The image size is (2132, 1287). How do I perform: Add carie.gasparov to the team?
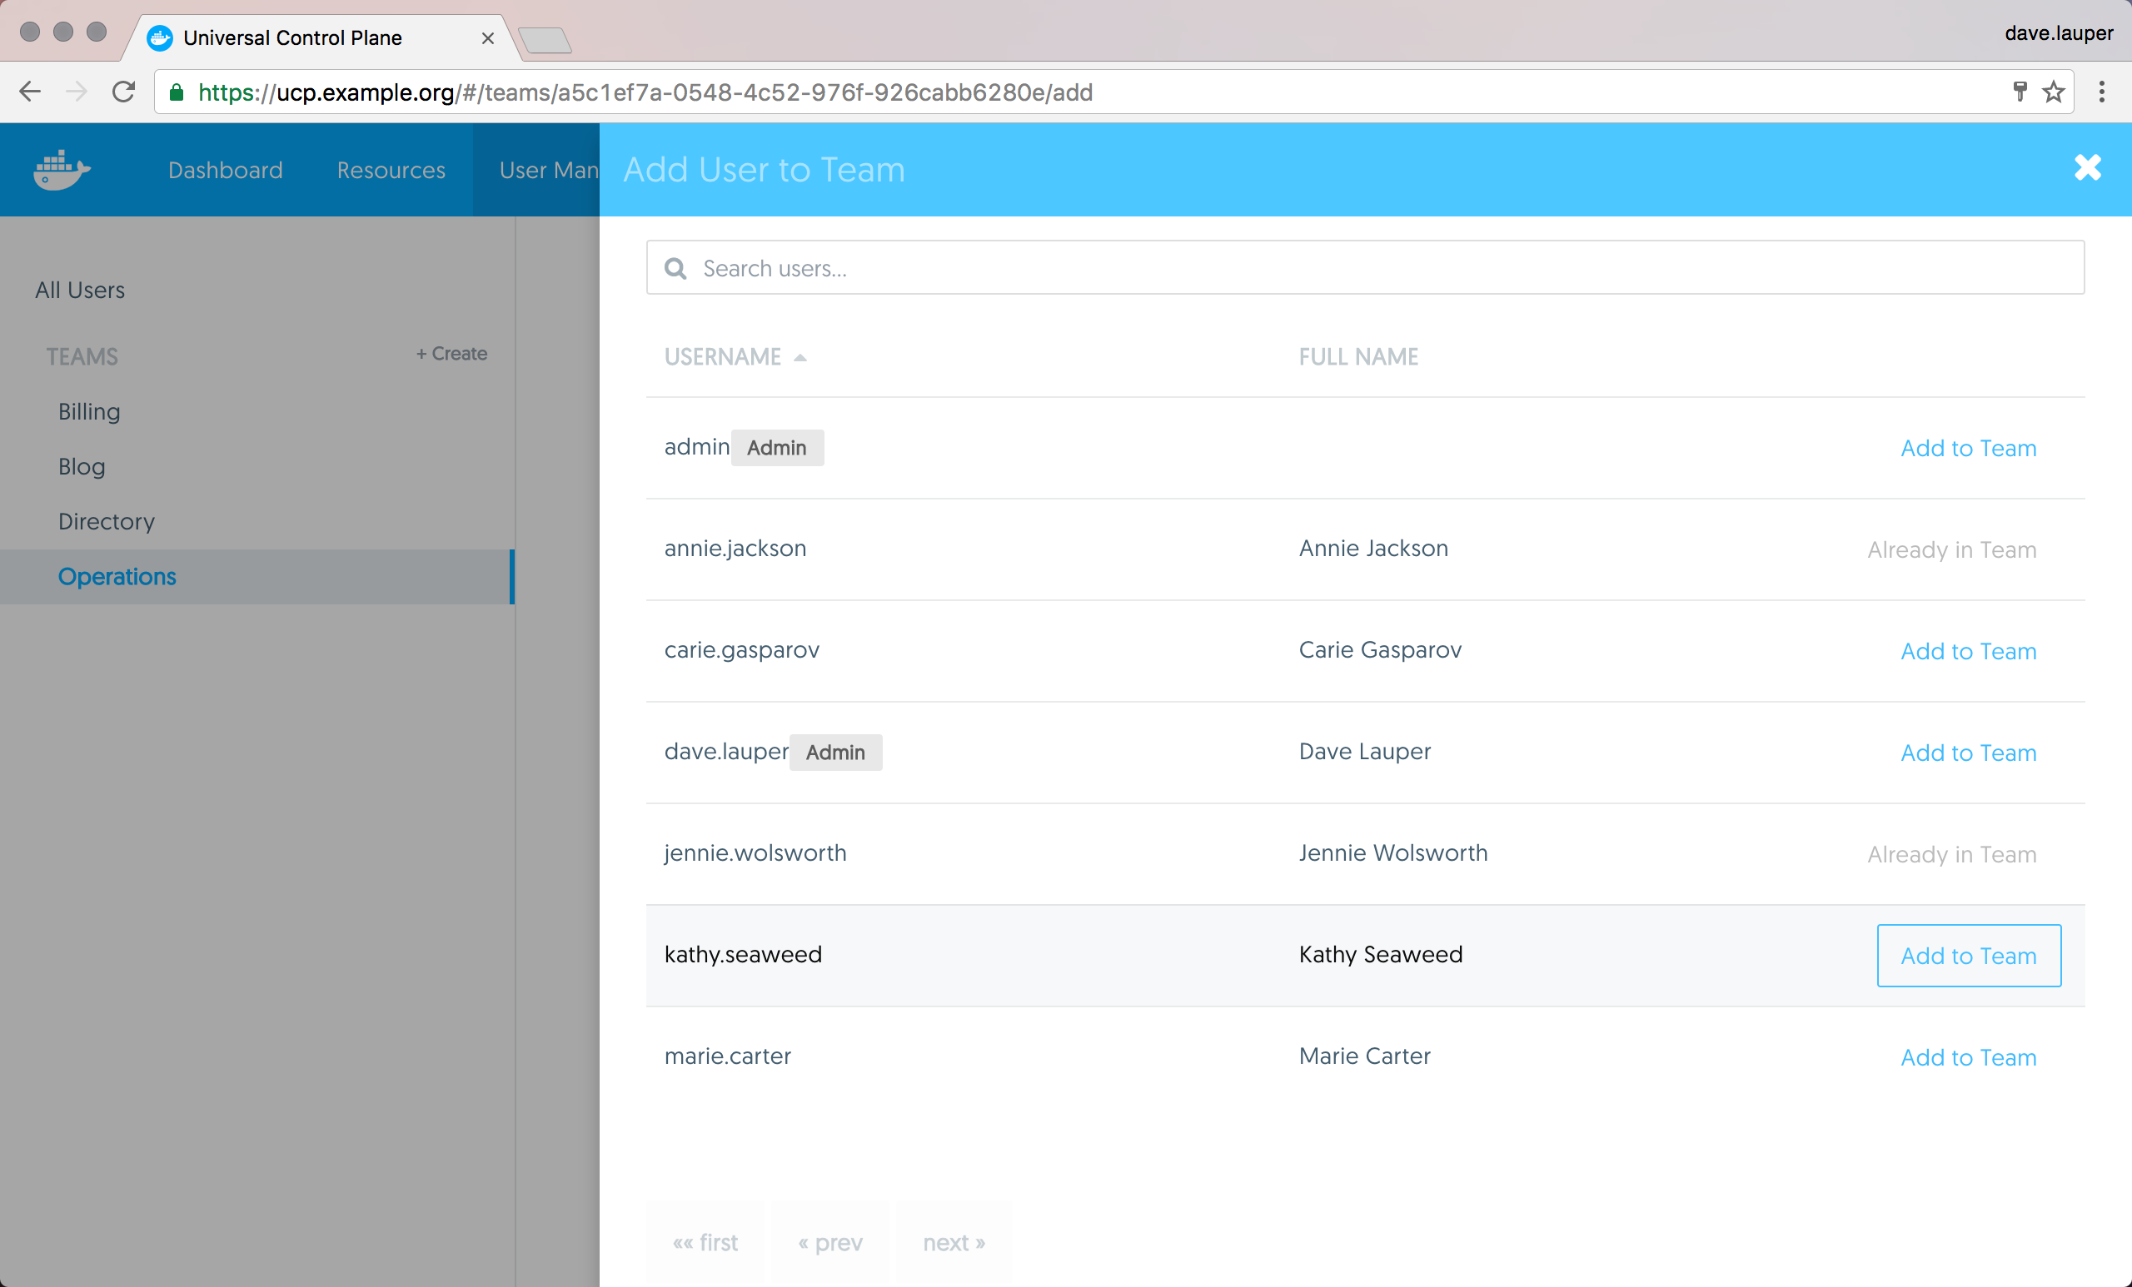1968,651
